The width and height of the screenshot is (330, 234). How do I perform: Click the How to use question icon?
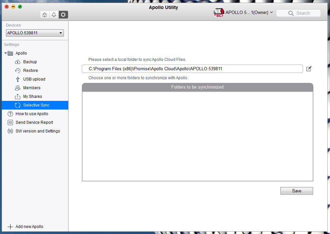click(10, 114)
